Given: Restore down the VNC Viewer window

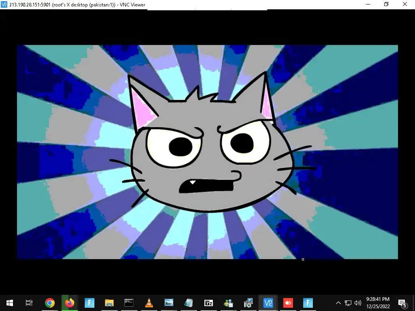Looking at the screenshot, I should [x=386, y=4].
